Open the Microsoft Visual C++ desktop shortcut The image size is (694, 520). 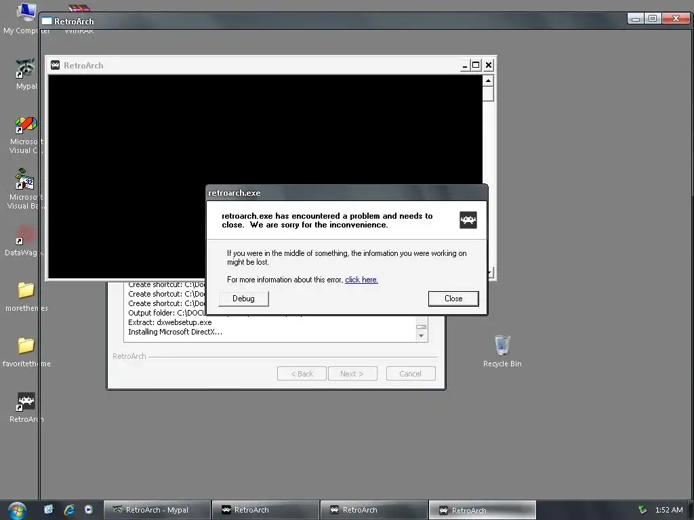pyautogui.click(x=26, y=135)
